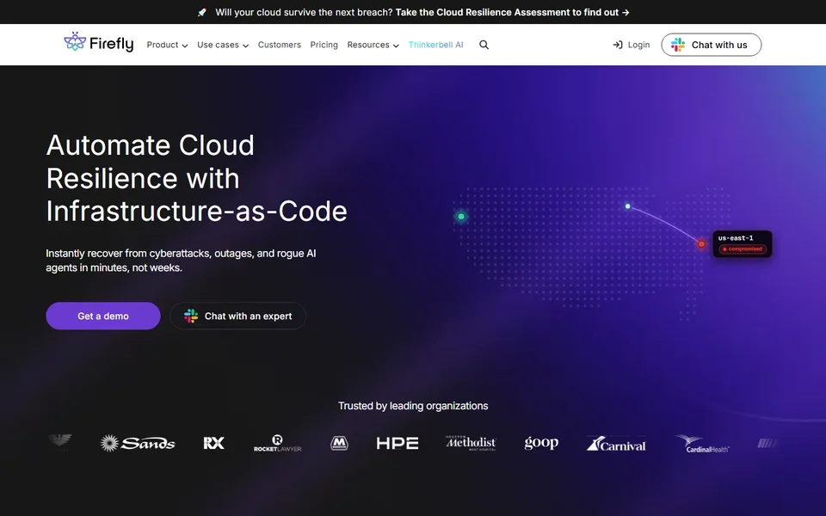Click the Chat with an expert button
The width and height of the screenshot is (826, 516).
click(237, 316)
